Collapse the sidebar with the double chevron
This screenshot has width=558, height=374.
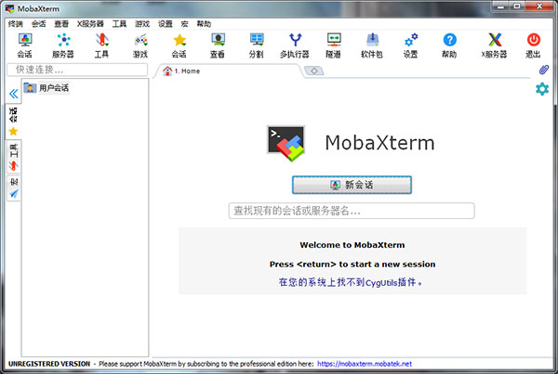[x=14, y=94]
